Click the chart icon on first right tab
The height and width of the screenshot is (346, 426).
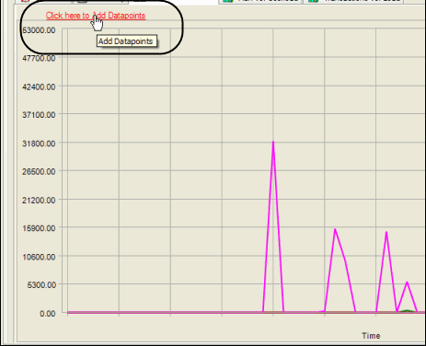[228, 1]
